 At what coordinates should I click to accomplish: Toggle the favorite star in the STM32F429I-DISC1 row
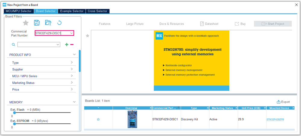click(x=98, y=119)
